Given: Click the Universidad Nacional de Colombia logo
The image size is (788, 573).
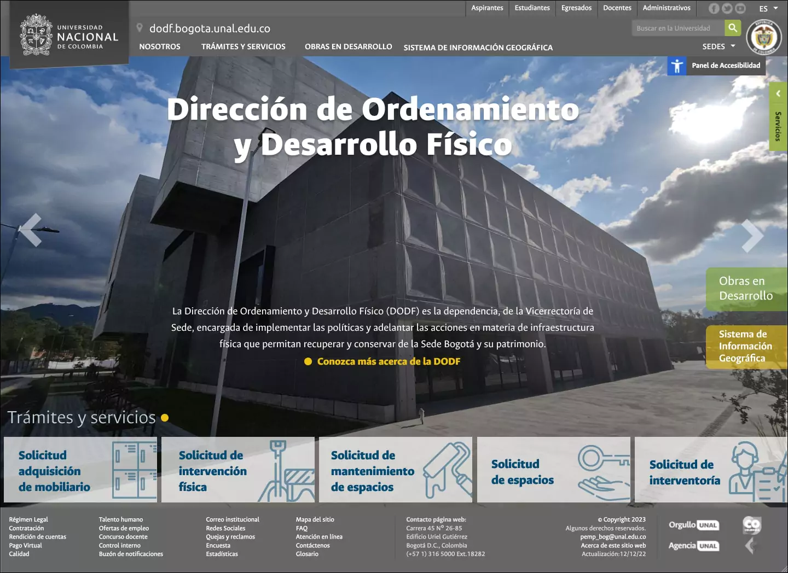Looking at the screenshot, I should point(69,35).
